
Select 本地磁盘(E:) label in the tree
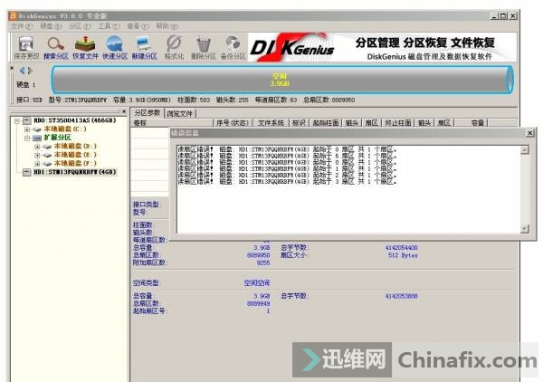tap(75, 155)
